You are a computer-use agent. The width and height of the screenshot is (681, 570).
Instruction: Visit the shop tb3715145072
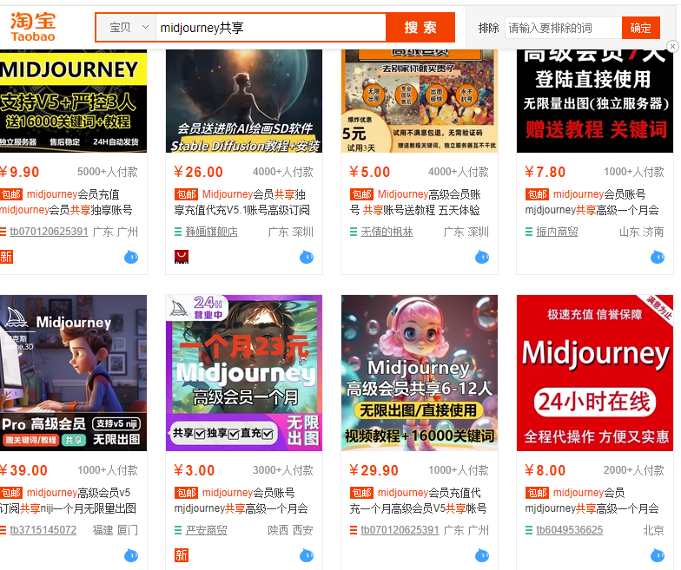click(x=43, y=530)
